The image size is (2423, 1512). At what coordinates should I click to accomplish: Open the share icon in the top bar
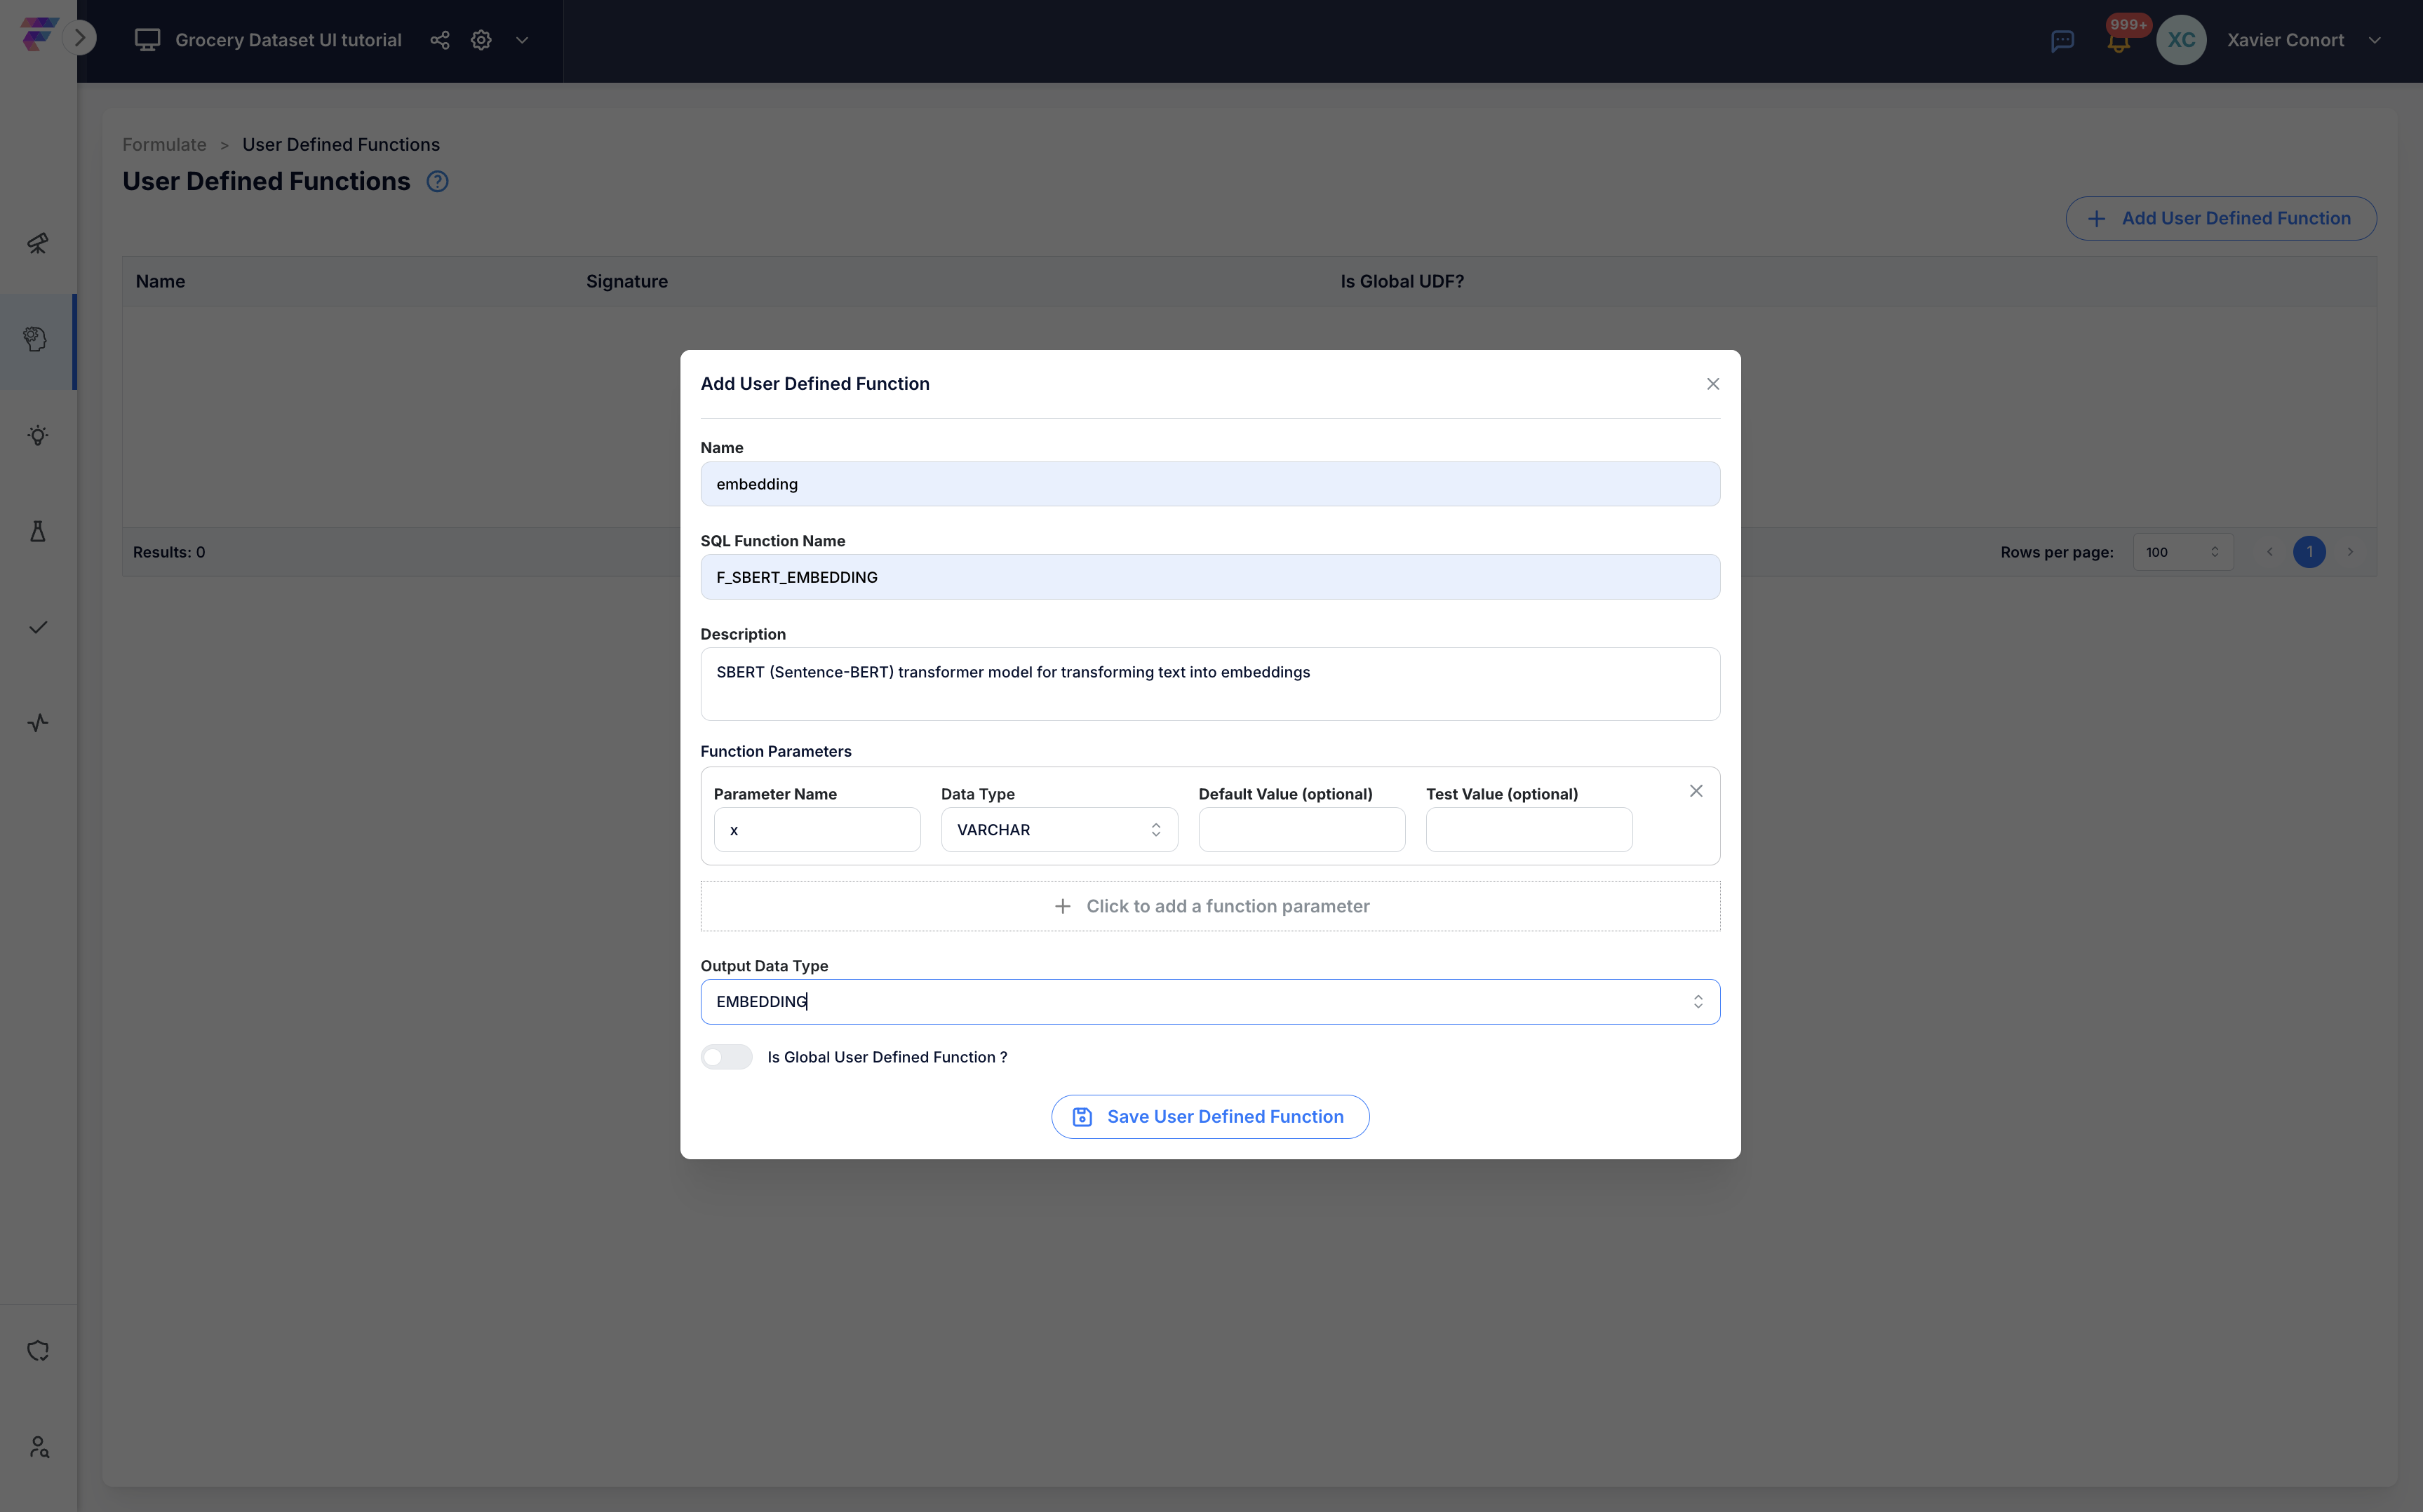click(440, 40)
